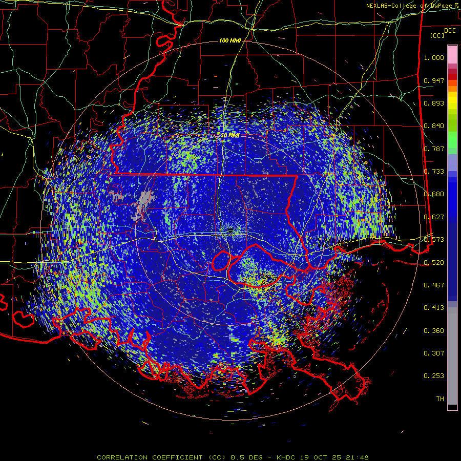
Task: Click the 50 NMI range ring label
Action: pos(230,136)
